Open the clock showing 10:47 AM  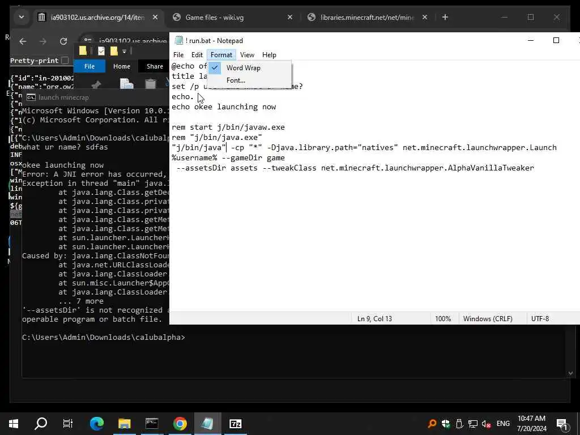(531, 424)
